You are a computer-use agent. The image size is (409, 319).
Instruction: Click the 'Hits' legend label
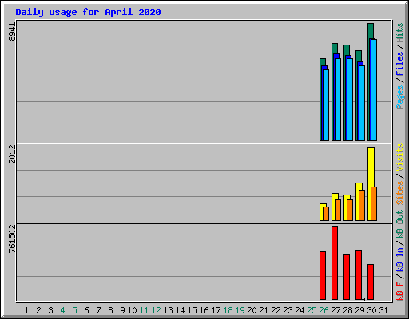(x=399, y=33)
